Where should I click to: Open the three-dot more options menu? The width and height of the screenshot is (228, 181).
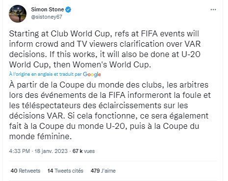213,10
